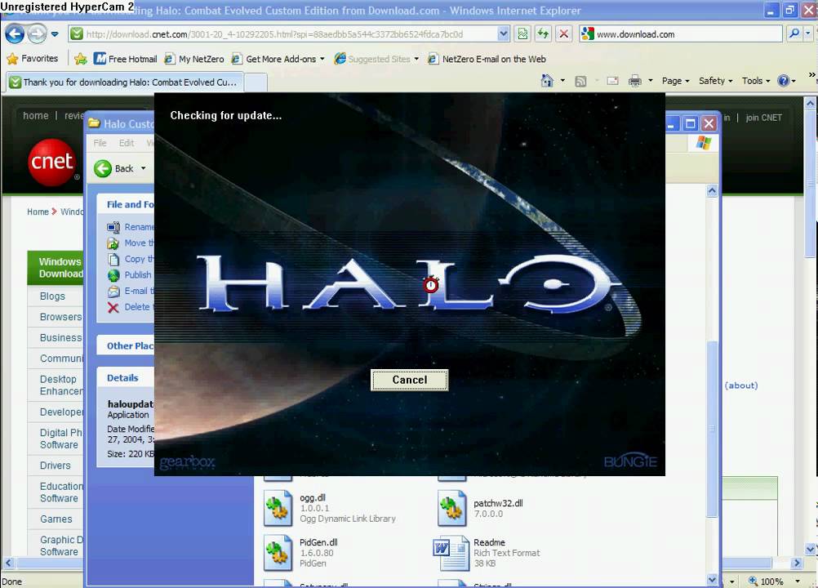This screenshot has width=818, height=588.
Task: Click the Add to Favorites Bar icon
Action: [80, 59]
